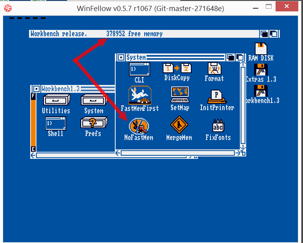The width and height of the screenshot is (303, 243).
Task: Click the System window horizontal scrollbar
Action: pyautogui.click(x=178, y=153)
